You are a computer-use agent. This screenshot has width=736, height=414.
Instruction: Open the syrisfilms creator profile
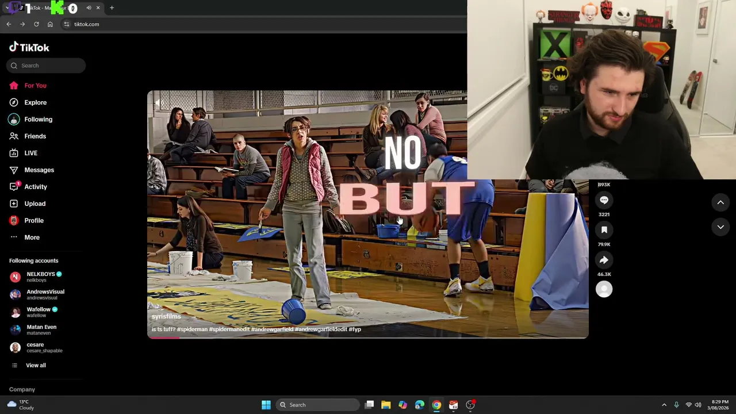[x=166, y=317]
